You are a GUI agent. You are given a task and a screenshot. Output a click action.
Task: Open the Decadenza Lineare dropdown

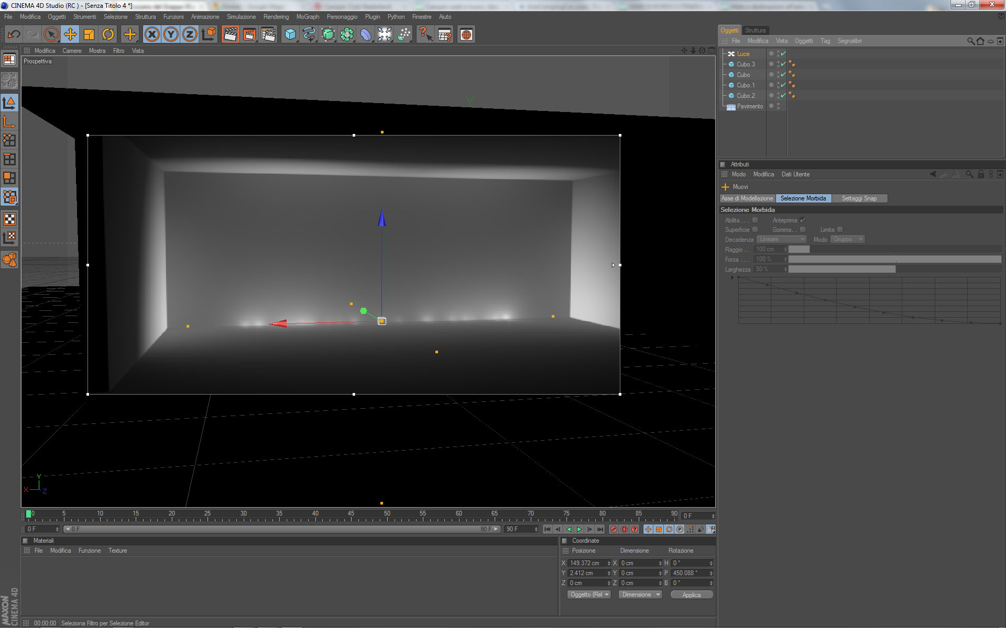pos(781,239)
